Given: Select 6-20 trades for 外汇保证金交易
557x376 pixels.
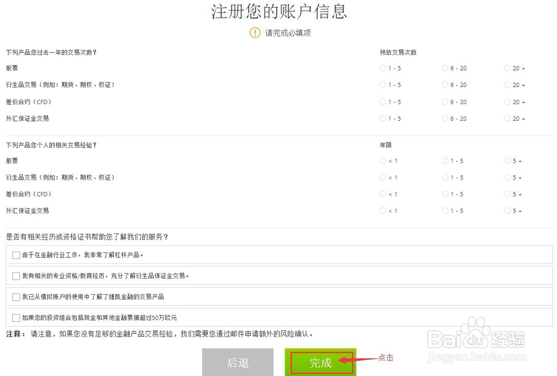Looking at the screenshot, I should pos(443,118).
